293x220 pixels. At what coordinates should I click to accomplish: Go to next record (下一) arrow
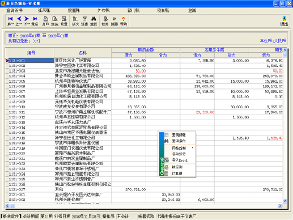[27, 19]
